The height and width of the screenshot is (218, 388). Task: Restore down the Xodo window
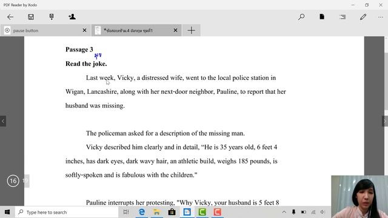coord(367,5)
